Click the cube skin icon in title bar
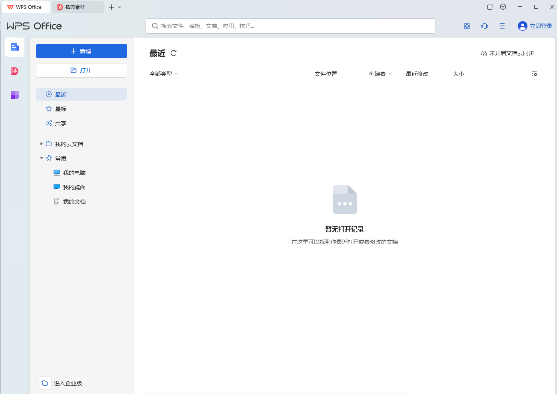 pyautogui.click(x=503, y=7)
